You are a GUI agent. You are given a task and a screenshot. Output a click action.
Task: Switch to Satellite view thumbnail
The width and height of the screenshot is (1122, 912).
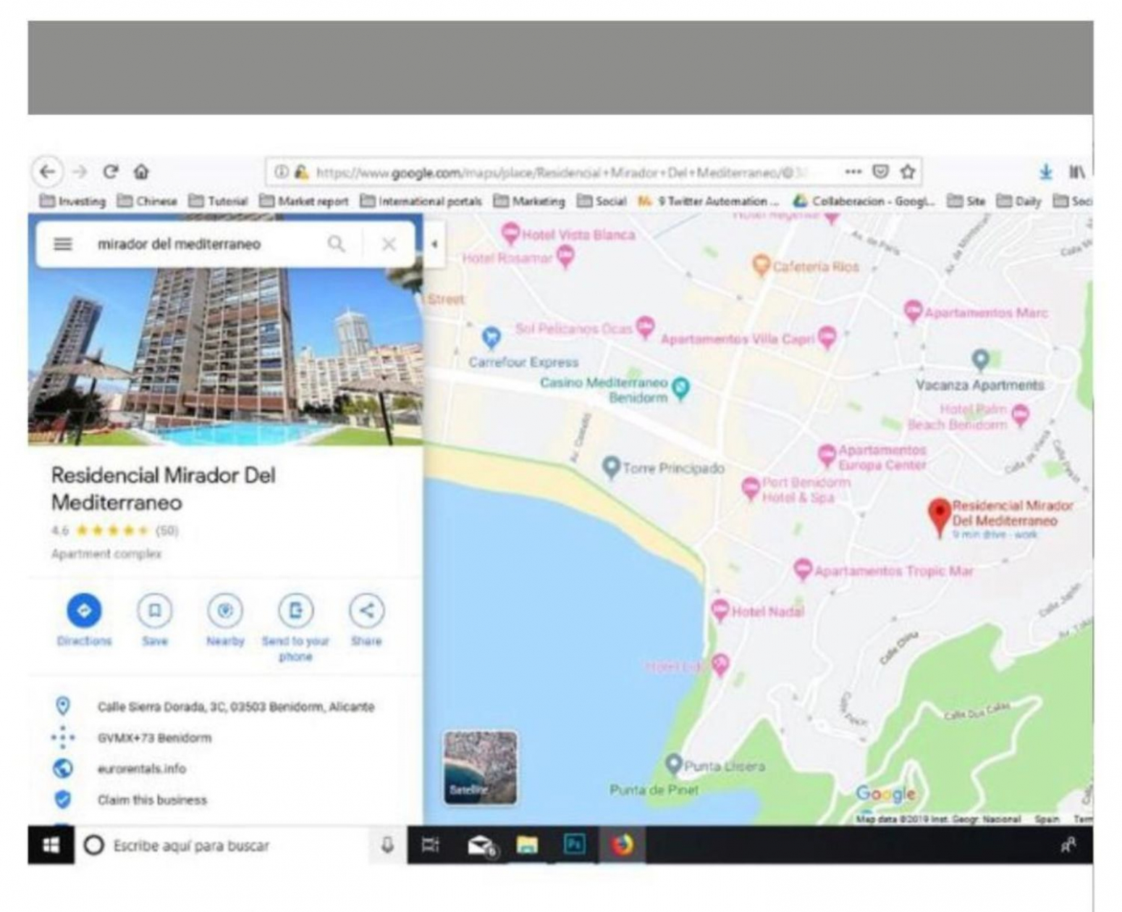(481, 768)
